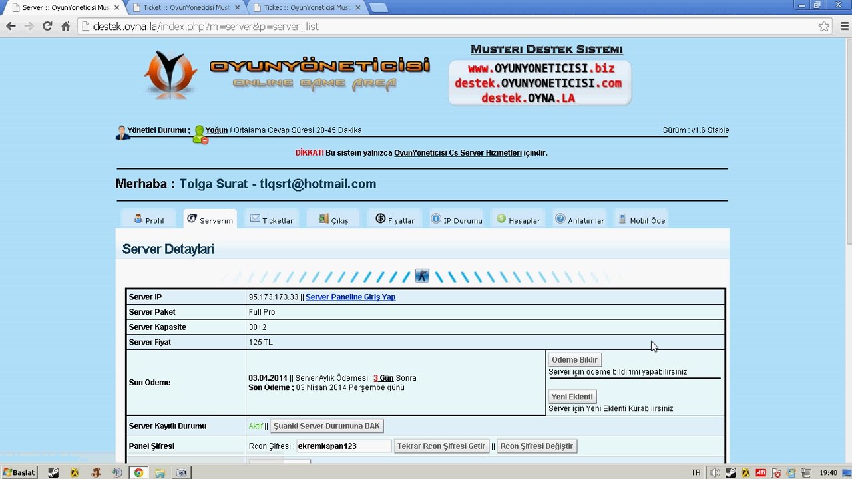Click Rcon Şifresi Değiştir button
The image size is (852, 479).
pos(536,446)
